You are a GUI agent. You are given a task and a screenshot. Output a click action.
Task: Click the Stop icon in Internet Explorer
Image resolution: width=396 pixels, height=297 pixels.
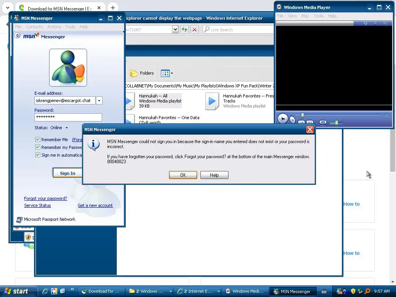click(195, 29)
